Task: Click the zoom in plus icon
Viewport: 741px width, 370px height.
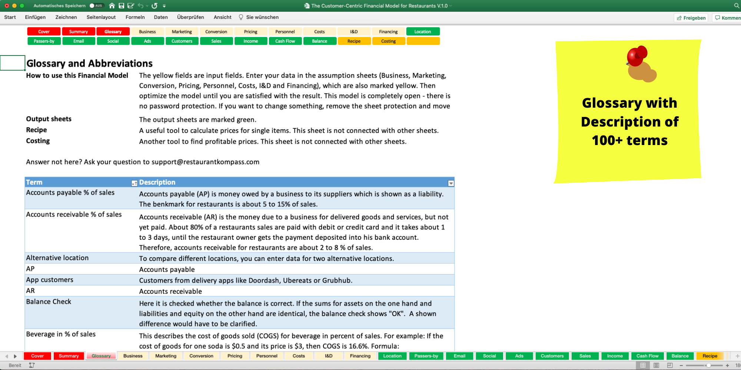Action: [727, 365]
